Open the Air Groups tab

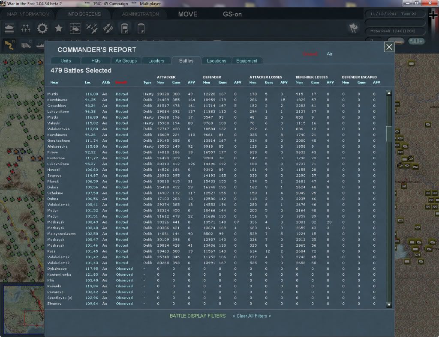[x=126, y=61]
